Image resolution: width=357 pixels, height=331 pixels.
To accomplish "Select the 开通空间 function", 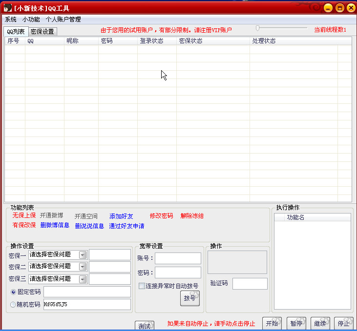I will point(86,216).
